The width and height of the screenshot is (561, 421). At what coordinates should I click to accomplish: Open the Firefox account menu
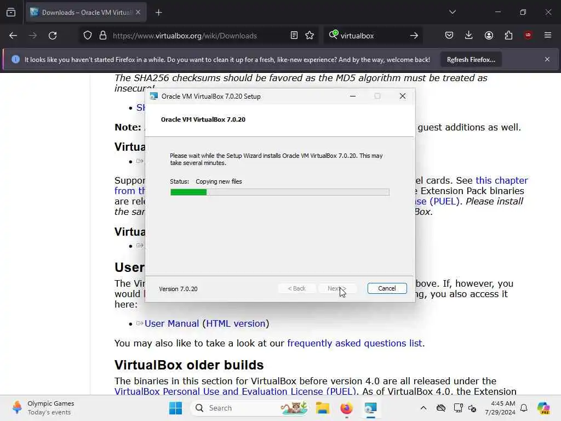click(x=489, y=35)
